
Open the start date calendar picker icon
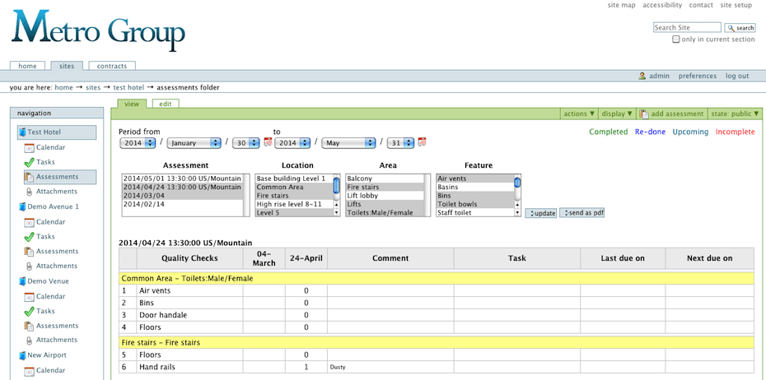(x=268, y=142)
